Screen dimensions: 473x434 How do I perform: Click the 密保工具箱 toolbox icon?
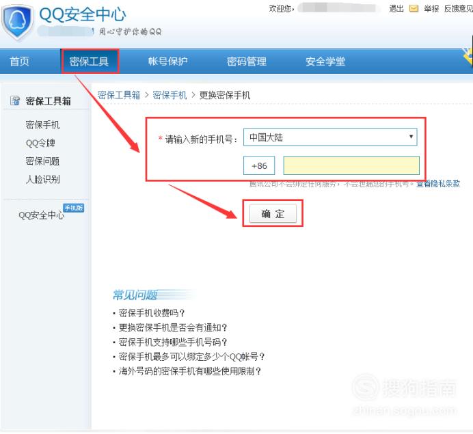15,100
